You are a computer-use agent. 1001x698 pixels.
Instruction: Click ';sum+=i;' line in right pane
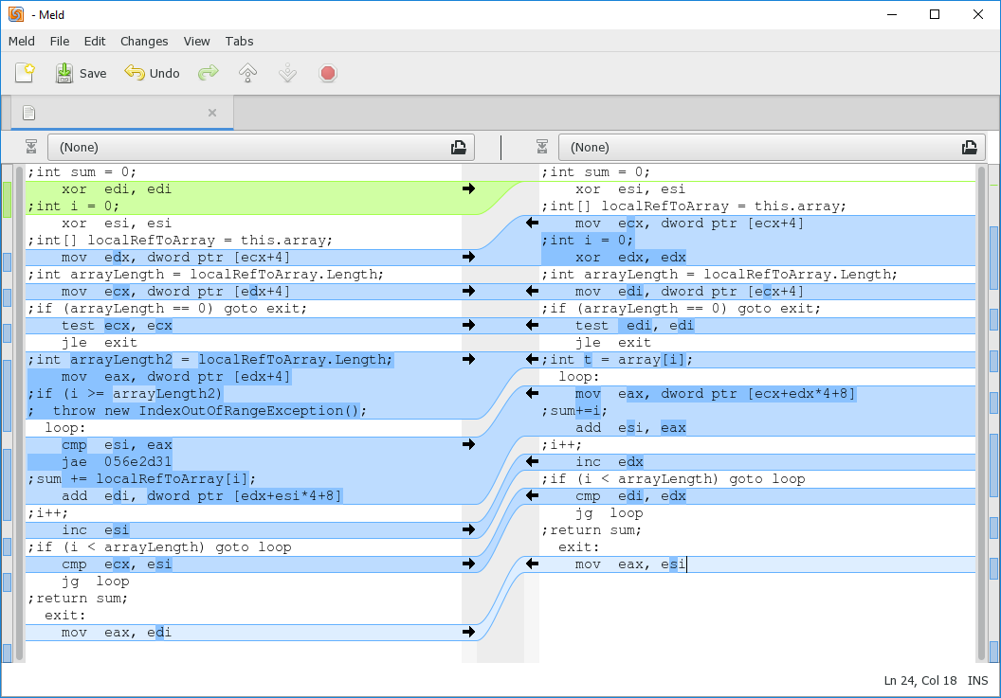(x=573, y=411)
